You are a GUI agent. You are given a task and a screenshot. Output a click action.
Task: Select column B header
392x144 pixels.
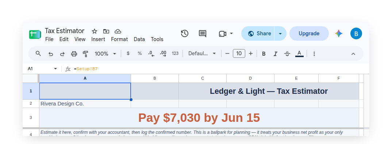[155, 78]
